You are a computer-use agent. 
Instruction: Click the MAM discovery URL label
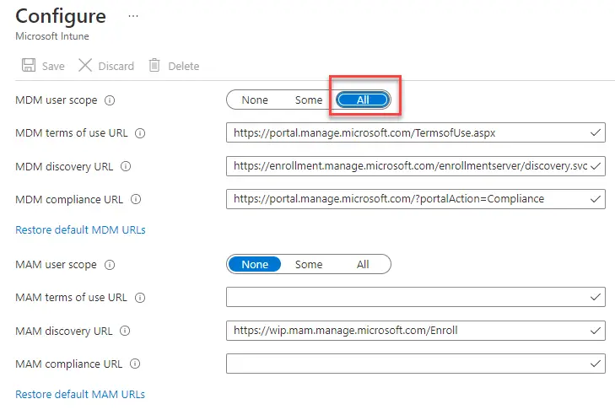[64, 331]
